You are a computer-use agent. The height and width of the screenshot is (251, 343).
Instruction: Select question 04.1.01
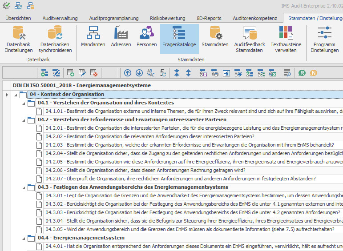coord(194,111)
